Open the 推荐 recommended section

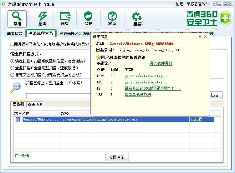point(137,19)
